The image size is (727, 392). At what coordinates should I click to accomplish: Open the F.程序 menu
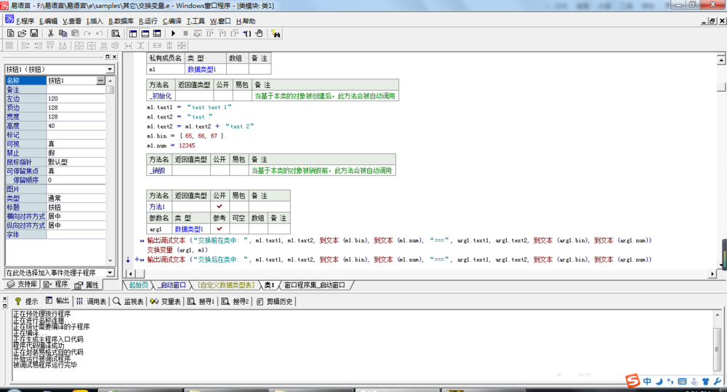pos(25,21)
